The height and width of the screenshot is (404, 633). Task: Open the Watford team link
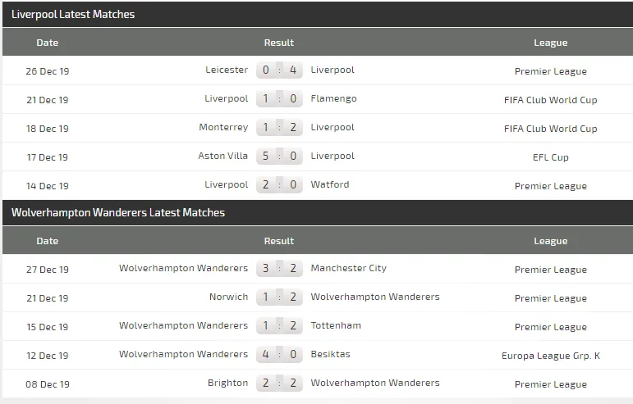click(330, 184)
